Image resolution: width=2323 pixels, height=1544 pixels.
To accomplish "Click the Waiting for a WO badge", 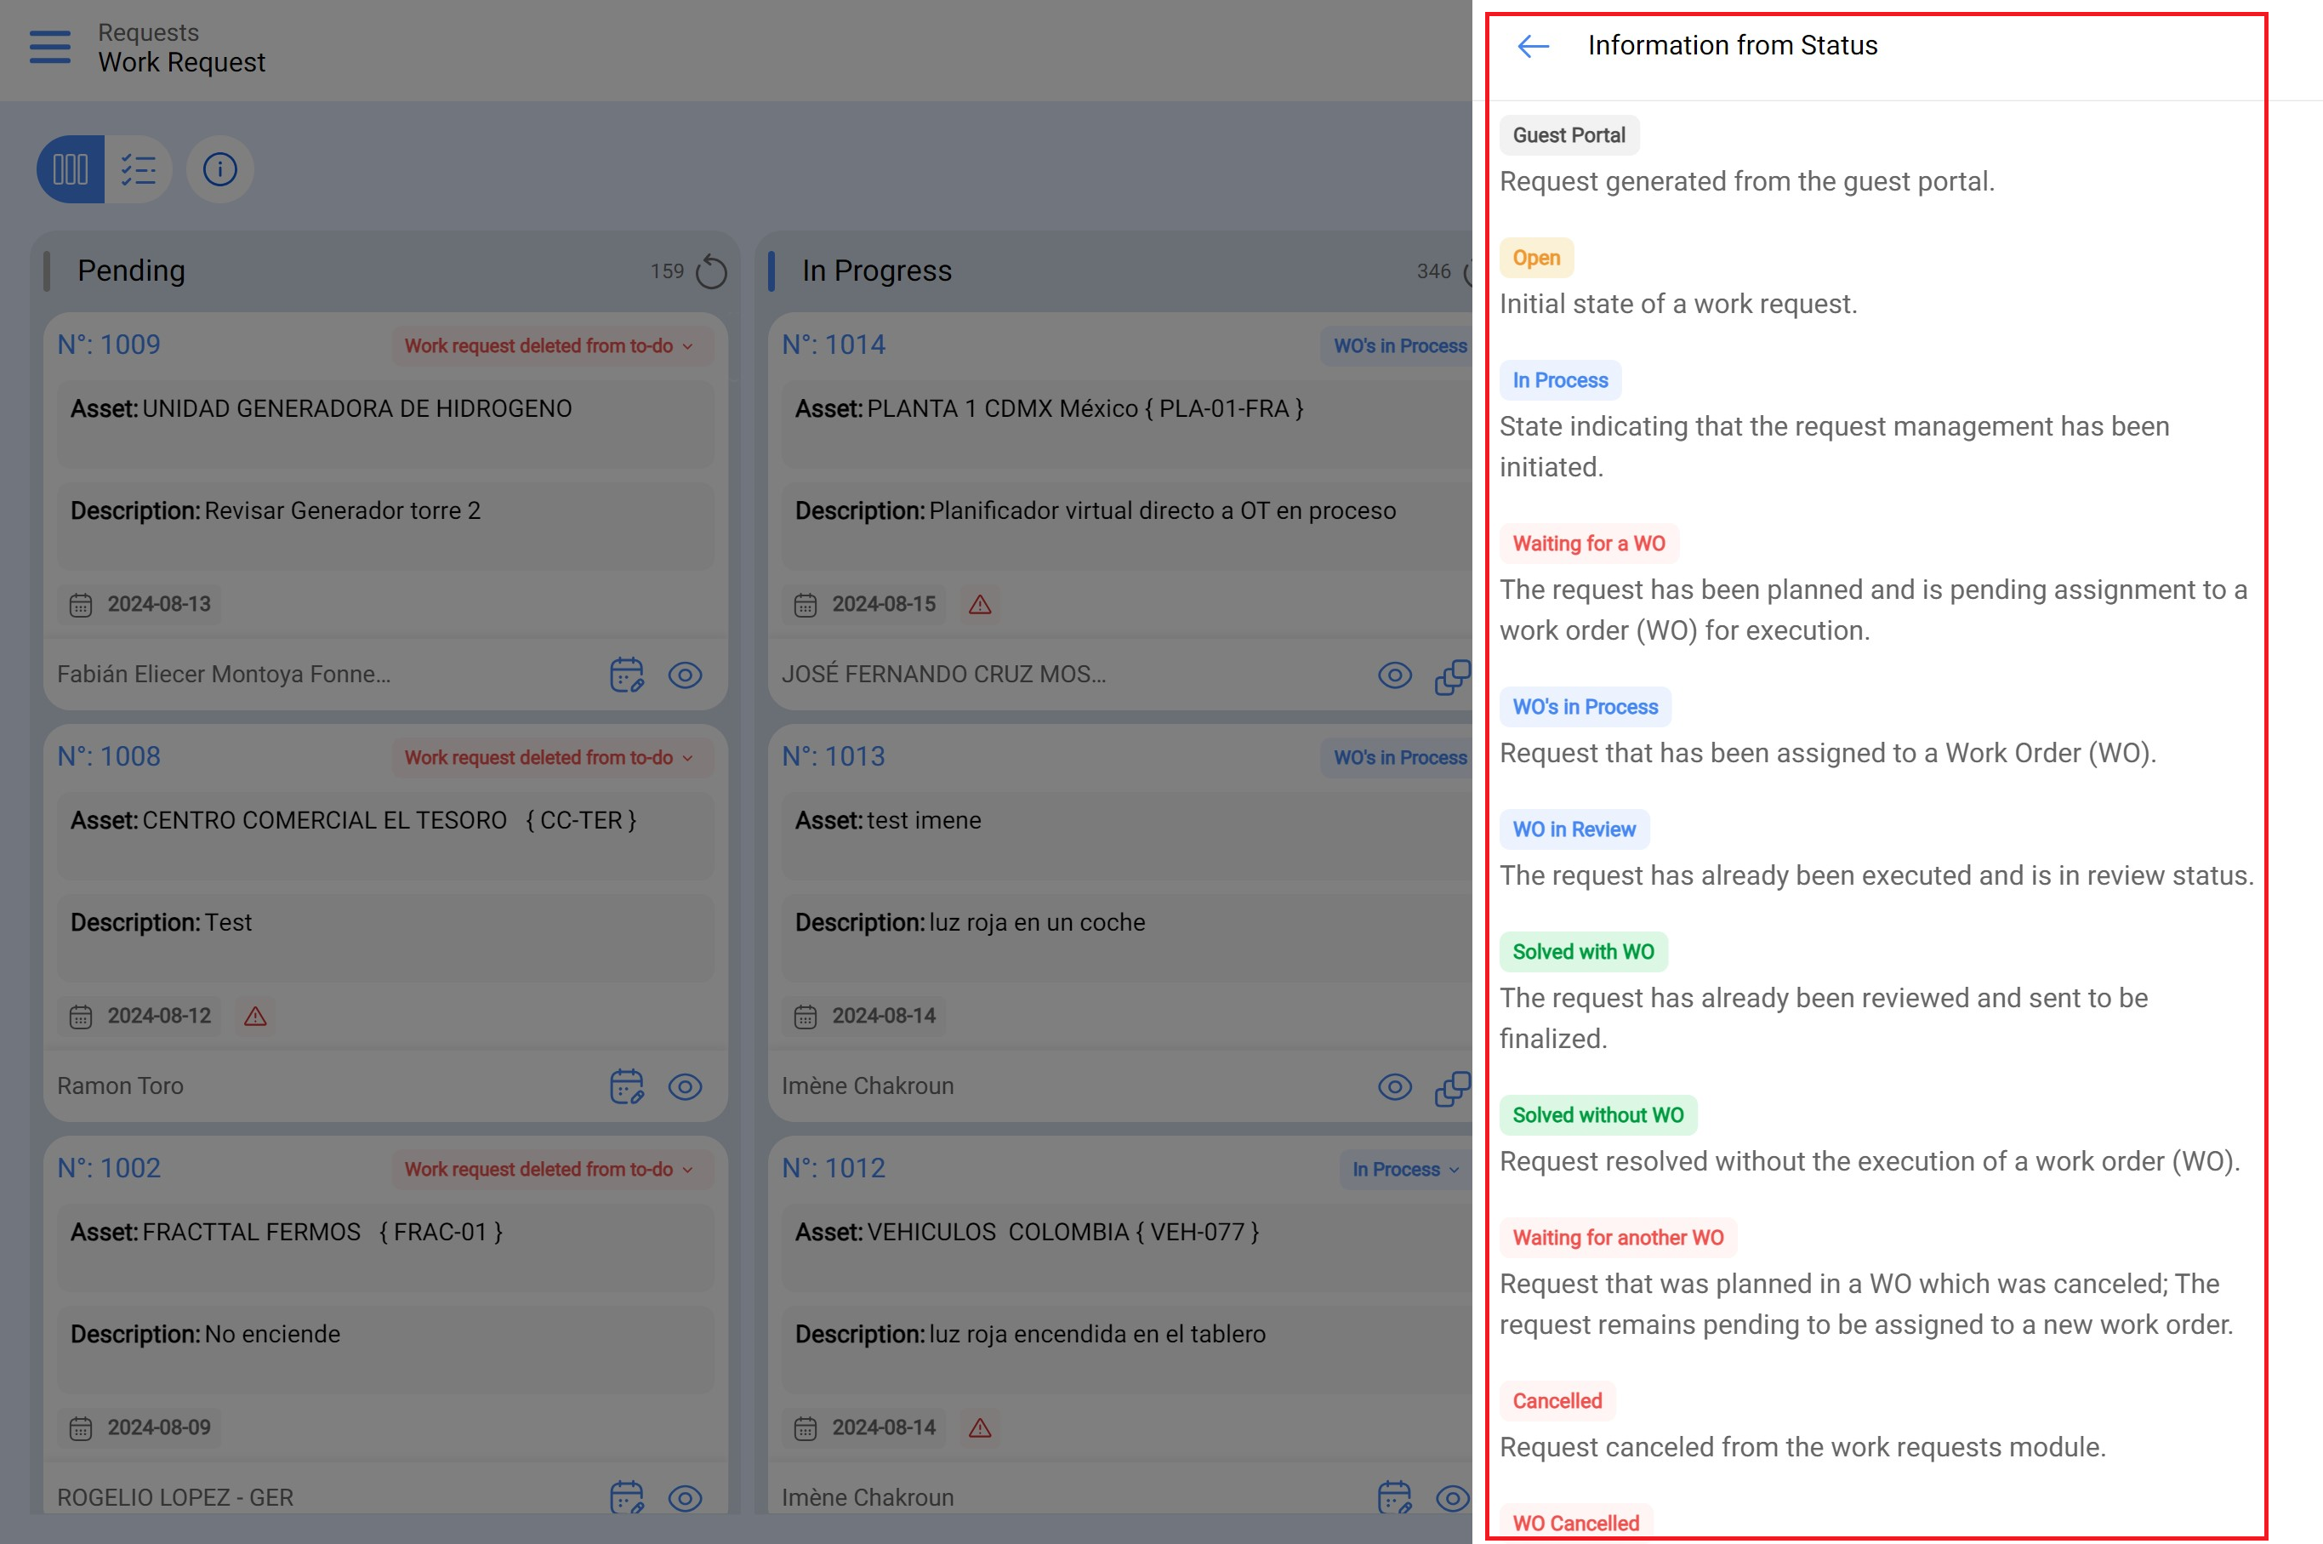I will click(1589, 544).
